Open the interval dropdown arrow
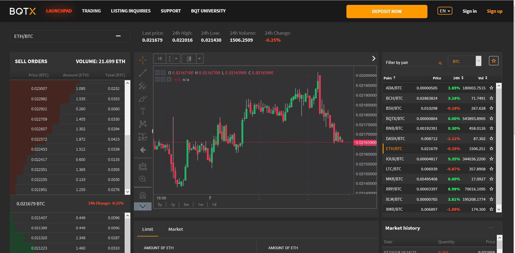Screen dimensions: 515x253 [x=176, y=59]
